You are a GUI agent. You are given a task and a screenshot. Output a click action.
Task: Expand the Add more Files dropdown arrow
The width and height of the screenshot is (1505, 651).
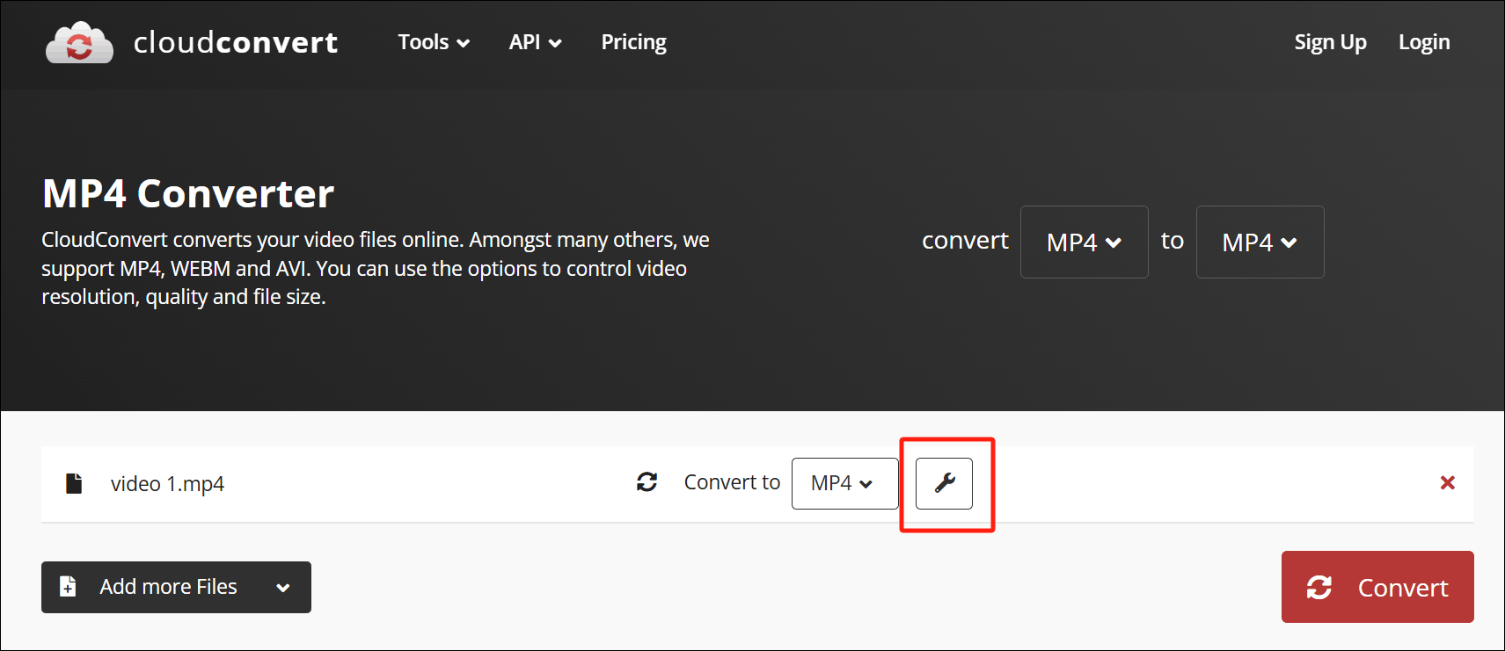coord(283,588)
